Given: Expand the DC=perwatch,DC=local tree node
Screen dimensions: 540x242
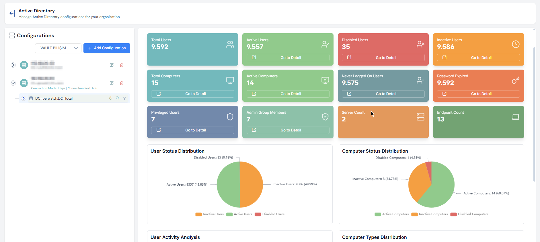Looking at the screenshot, I should pyautogui.click(x=24, y=98).
